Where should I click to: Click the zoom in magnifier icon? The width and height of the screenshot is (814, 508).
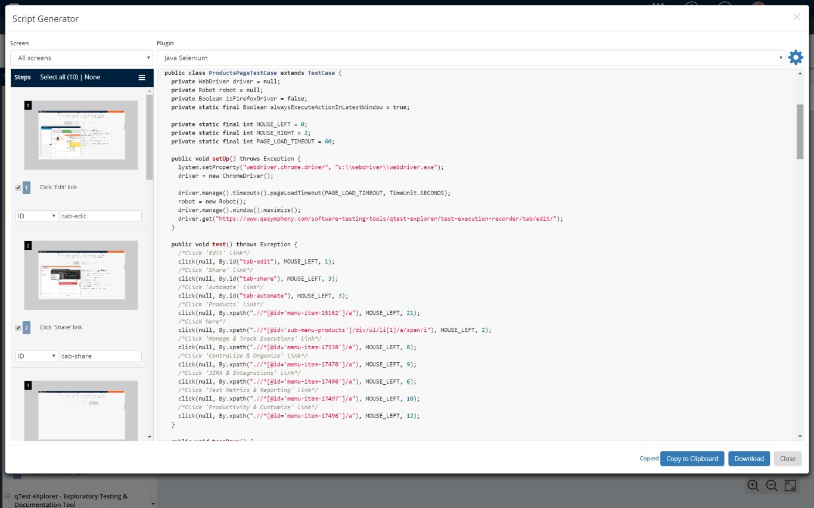[x=753, y=485]
